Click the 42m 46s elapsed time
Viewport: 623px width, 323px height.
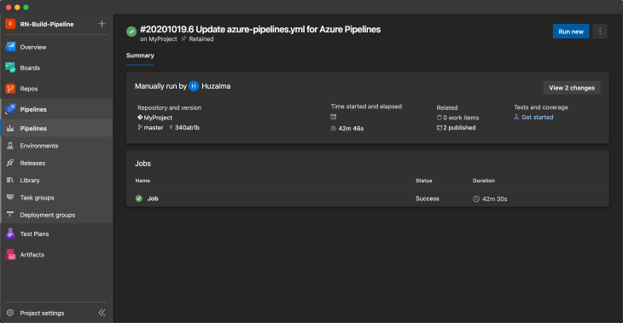[x=351, y=129]
